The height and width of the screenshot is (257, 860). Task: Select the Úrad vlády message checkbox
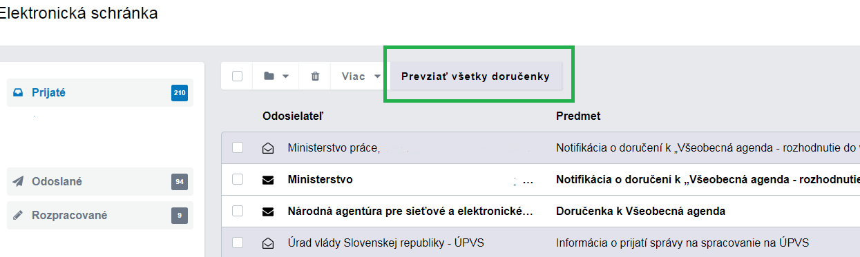(238, 243)
